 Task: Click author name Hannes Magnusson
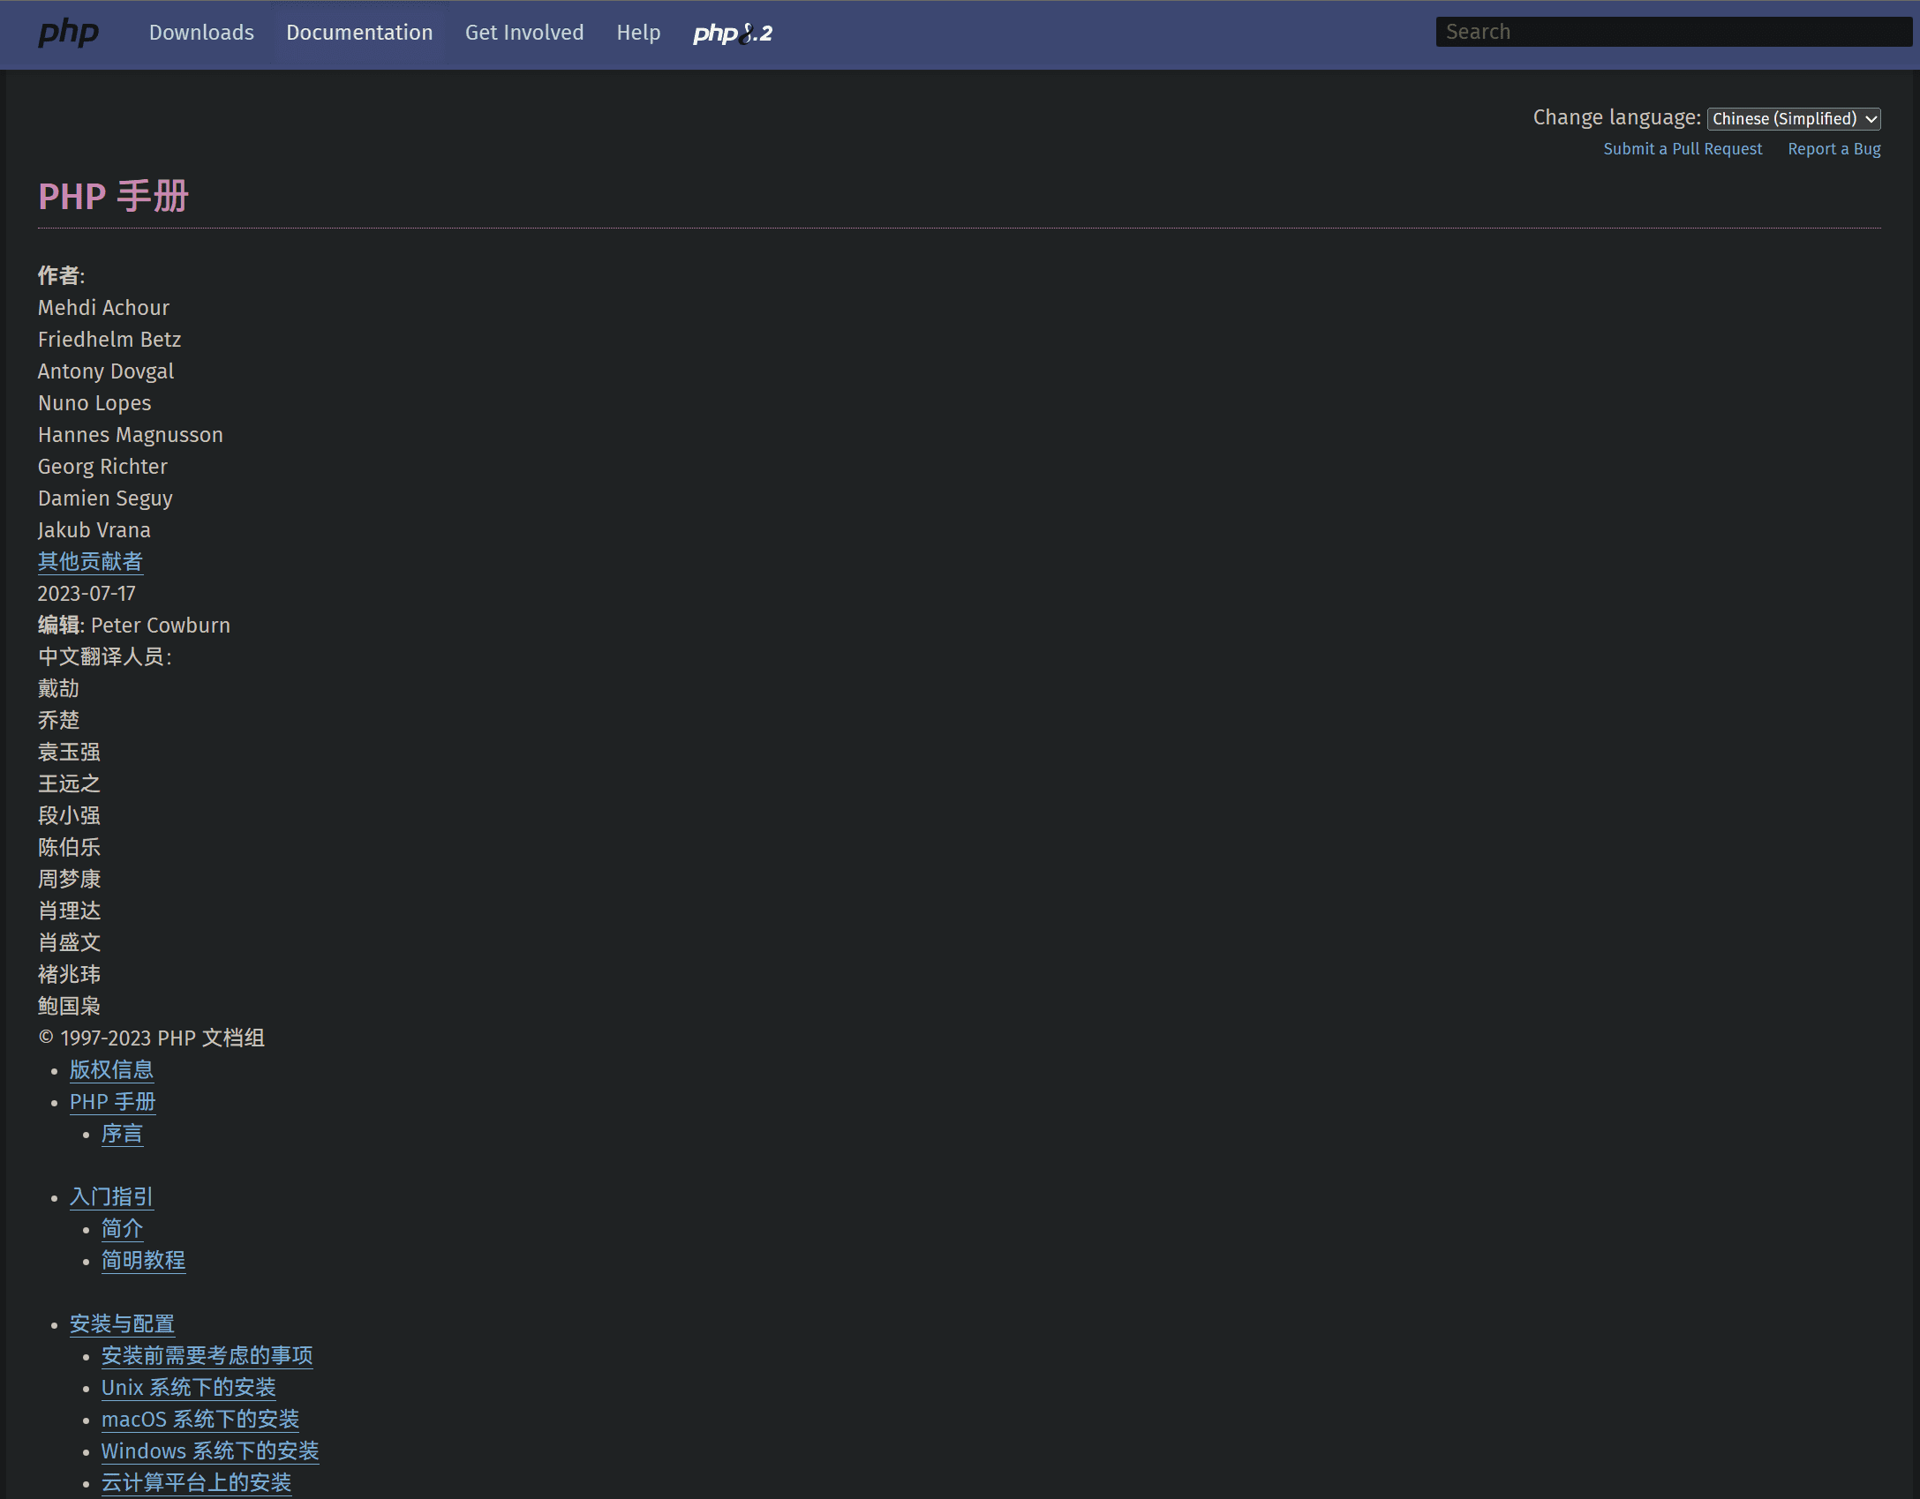(x=131, y=435)
